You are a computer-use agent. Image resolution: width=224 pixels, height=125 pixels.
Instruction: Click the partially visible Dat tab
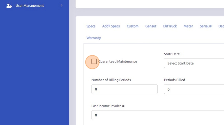pyautogui.click(x=221, y=26)
